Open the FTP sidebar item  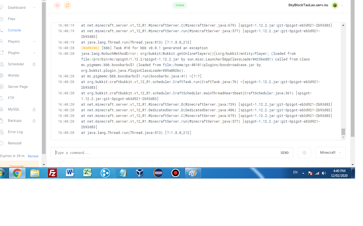click(11, 98)
